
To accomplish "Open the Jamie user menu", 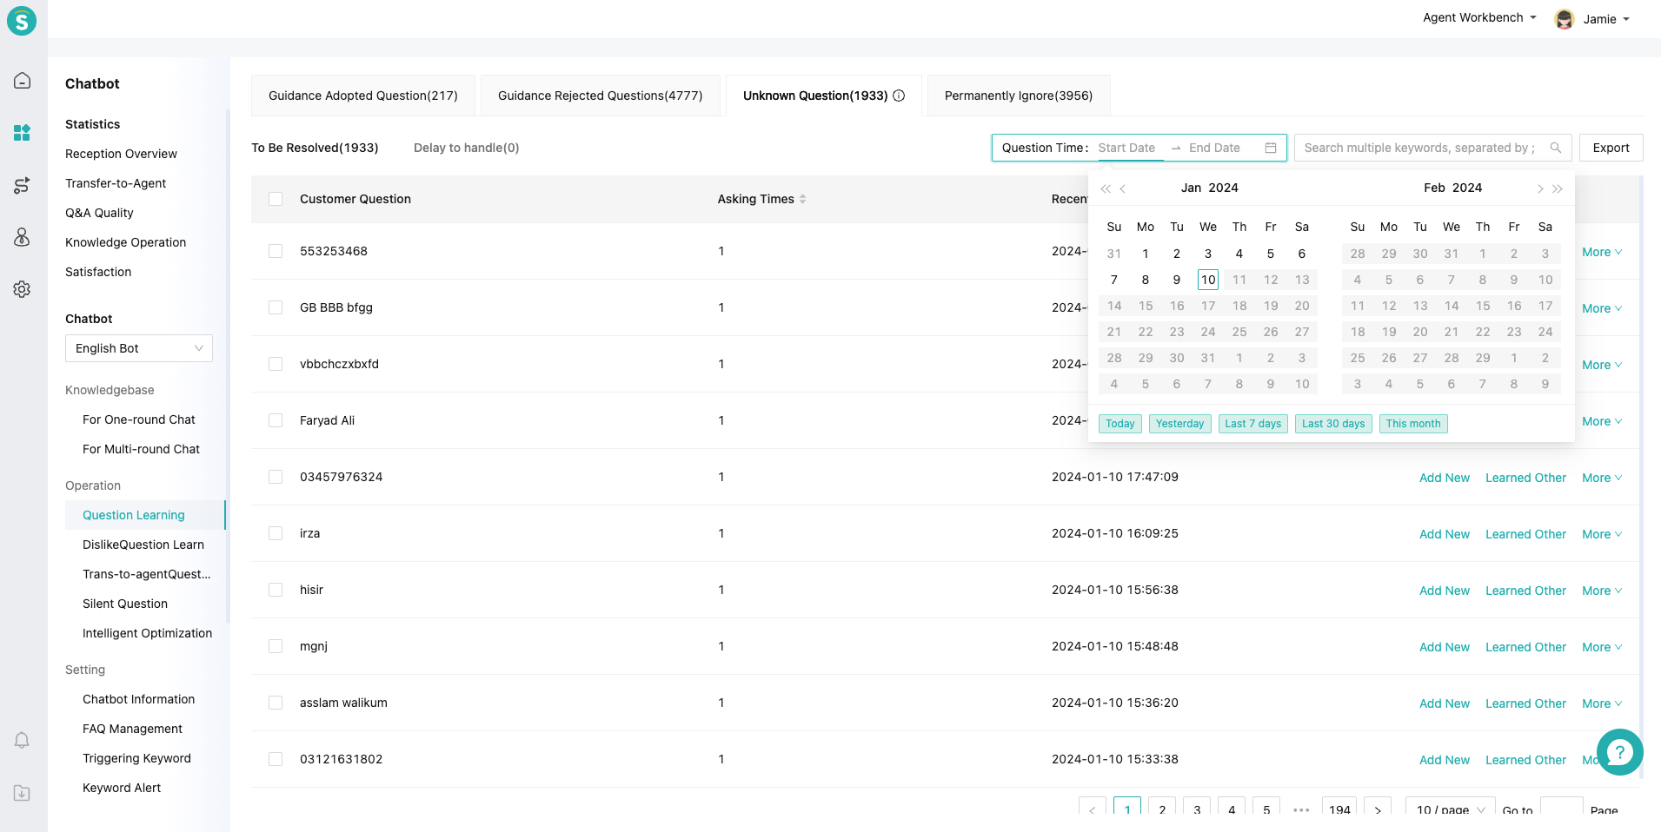I will point(1605,19).
